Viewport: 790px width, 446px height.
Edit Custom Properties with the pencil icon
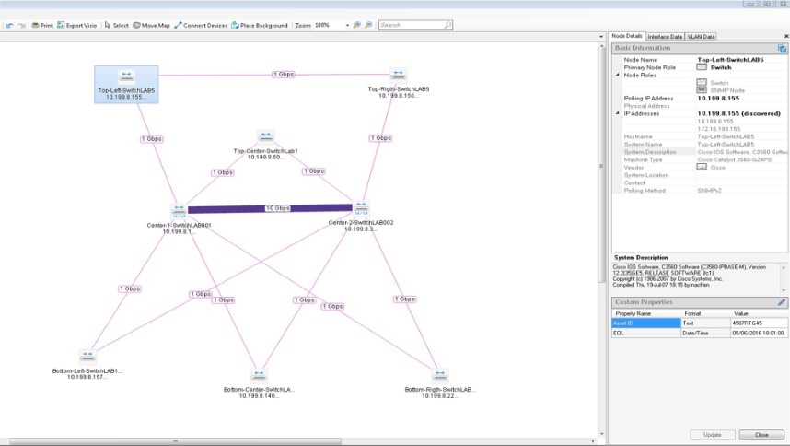click(x=782, y=302)
